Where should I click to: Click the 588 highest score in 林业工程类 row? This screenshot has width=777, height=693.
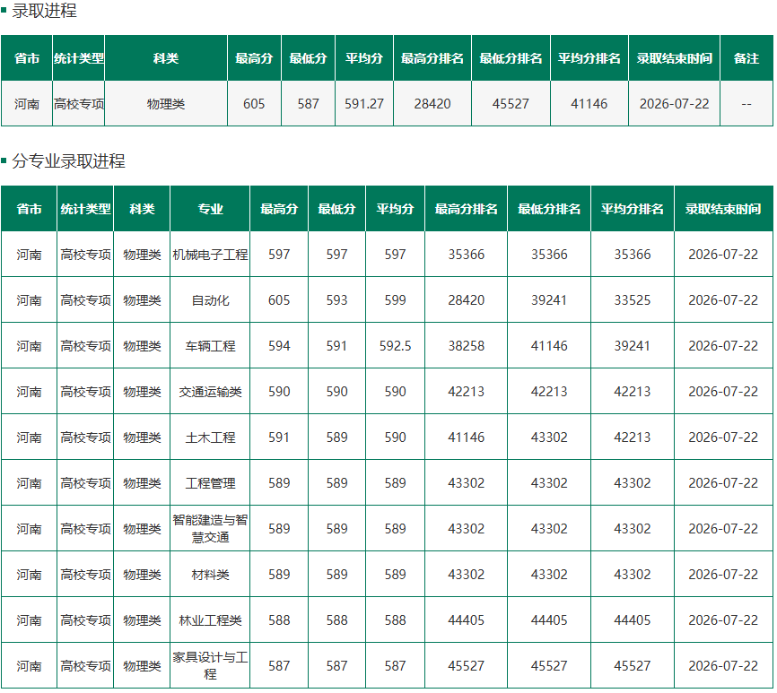coord(279,620)
